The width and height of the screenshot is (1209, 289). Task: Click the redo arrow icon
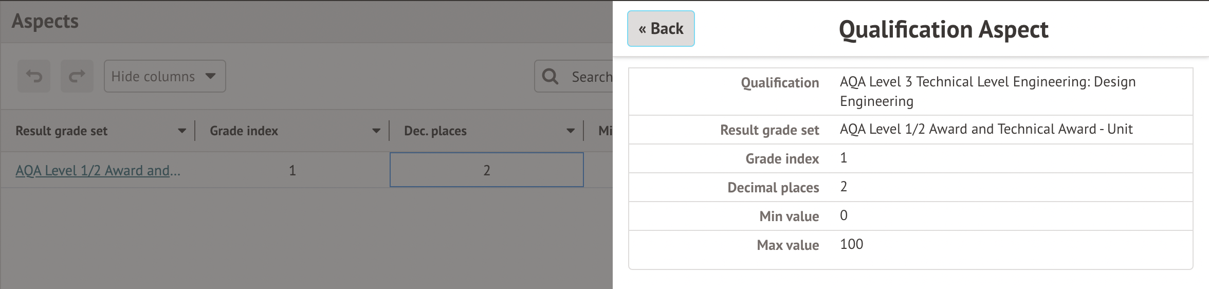[x=77, y=77]
